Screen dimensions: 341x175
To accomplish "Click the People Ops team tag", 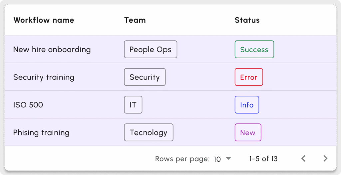I will click(x=151, y=50).
